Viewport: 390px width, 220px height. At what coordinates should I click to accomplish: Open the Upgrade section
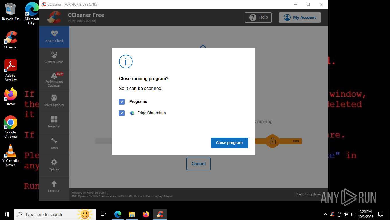(54, 187)
